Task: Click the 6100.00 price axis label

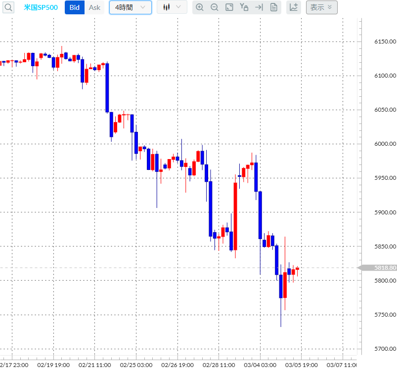Action: coord(385,76)
